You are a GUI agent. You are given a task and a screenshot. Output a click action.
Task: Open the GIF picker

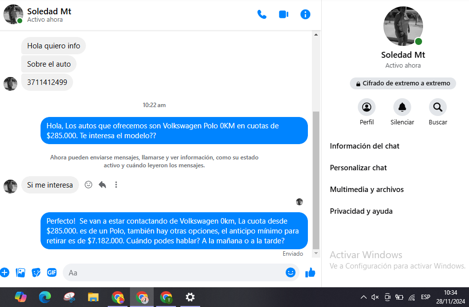tap(52, 272)
